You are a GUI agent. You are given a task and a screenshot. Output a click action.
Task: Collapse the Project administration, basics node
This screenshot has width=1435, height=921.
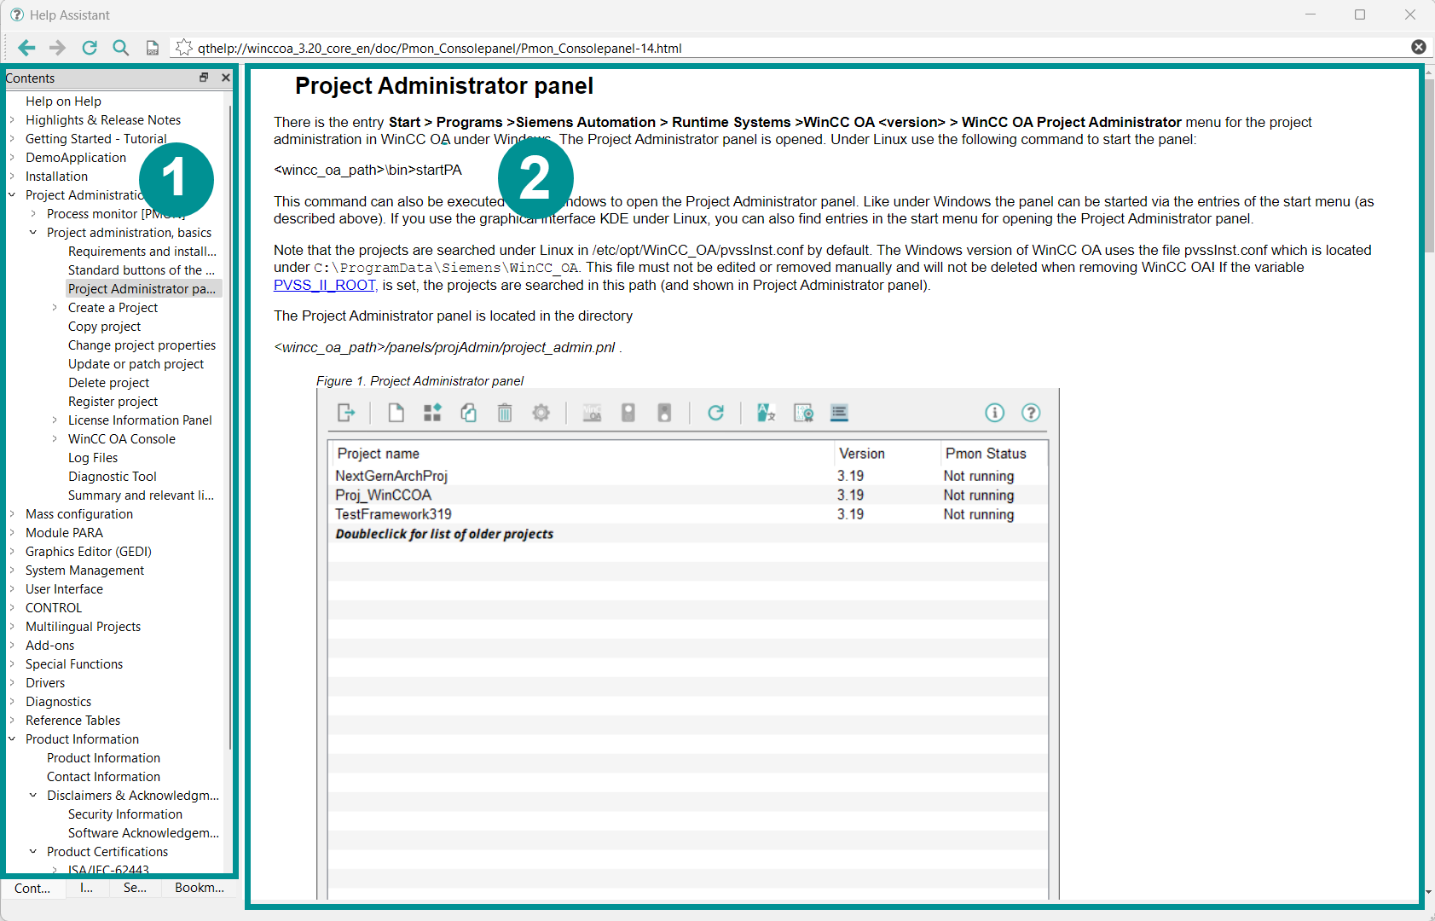tap(33, 233)
